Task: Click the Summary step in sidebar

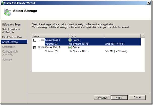Action: pyautogui.click(x=7, y=60)
